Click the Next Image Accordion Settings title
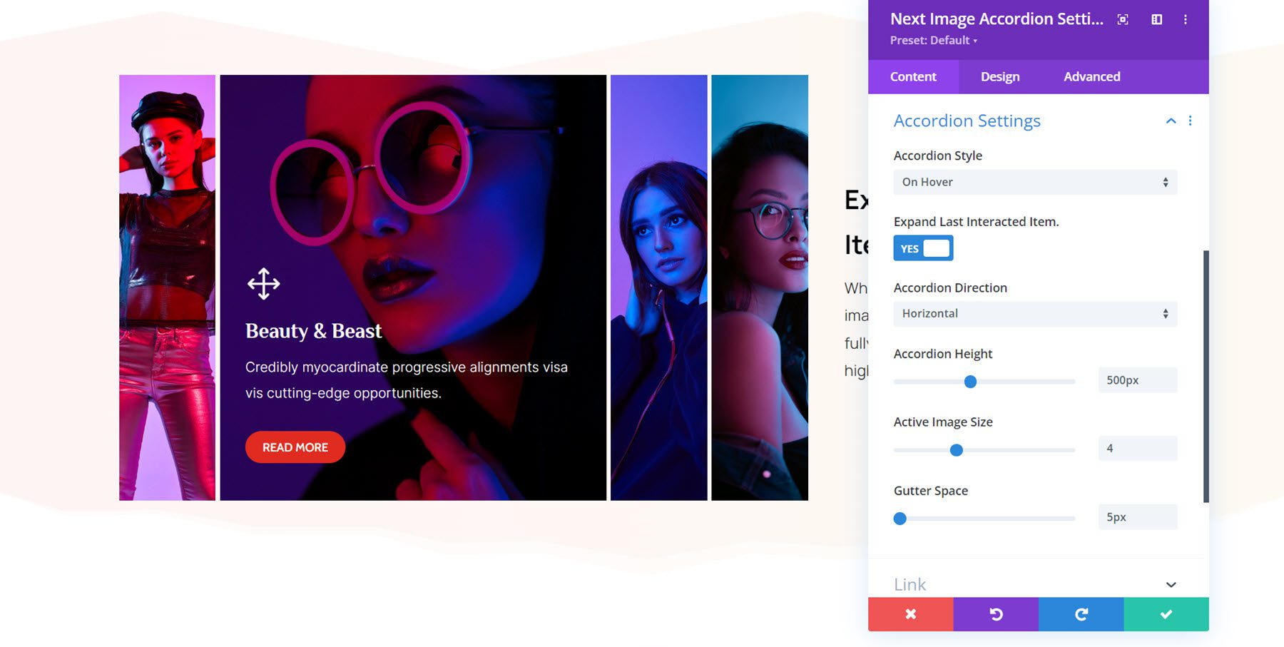Screen dimensions: 1284x647 997,19
